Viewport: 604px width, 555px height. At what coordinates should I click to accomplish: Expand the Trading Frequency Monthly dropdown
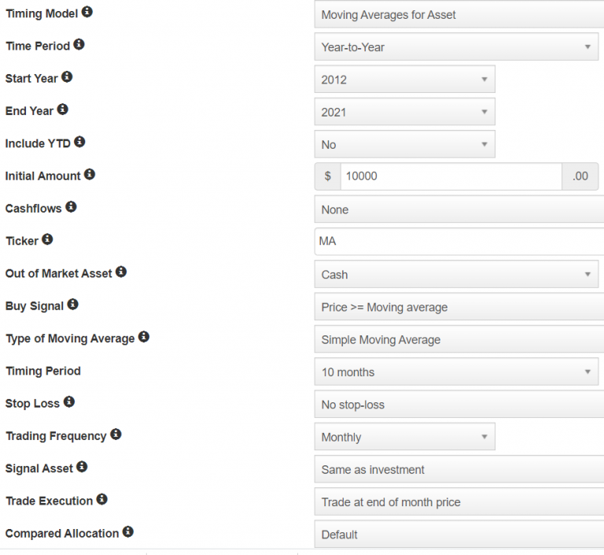coord(405,437)
